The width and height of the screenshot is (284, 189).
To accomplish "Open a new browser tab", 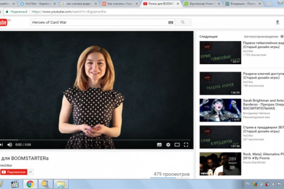I will click(x=269, y=4).
